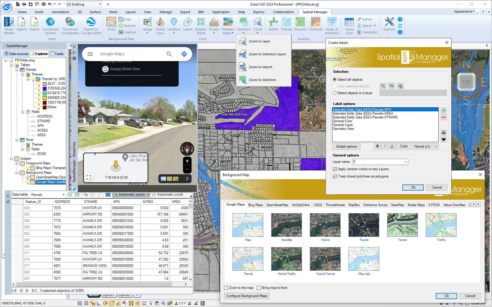Choose Zoom to Selection Layers entry
This screenshot has width=492, height=307.
coord(264,54)
